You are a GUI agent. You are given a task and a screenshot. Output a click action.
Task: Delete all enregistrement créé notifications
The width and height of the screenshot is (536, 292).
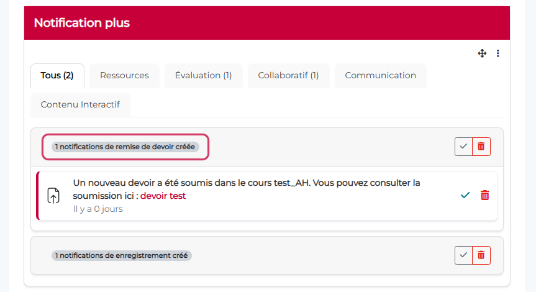[481, 255]
